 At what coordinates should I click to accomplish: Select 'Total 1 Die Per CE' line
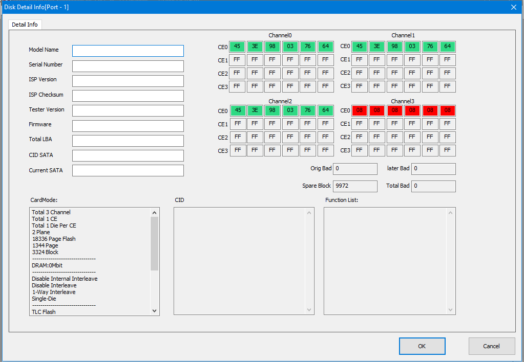pyautogui.click(x=54, y=225)
